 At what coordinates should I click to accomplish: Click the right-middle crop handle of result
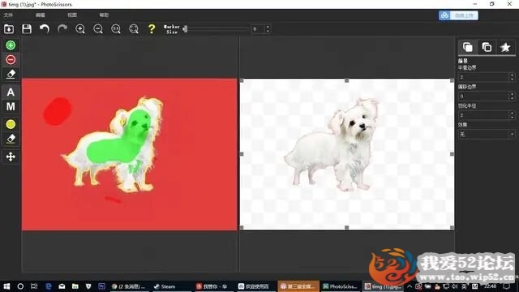[453, 154]
